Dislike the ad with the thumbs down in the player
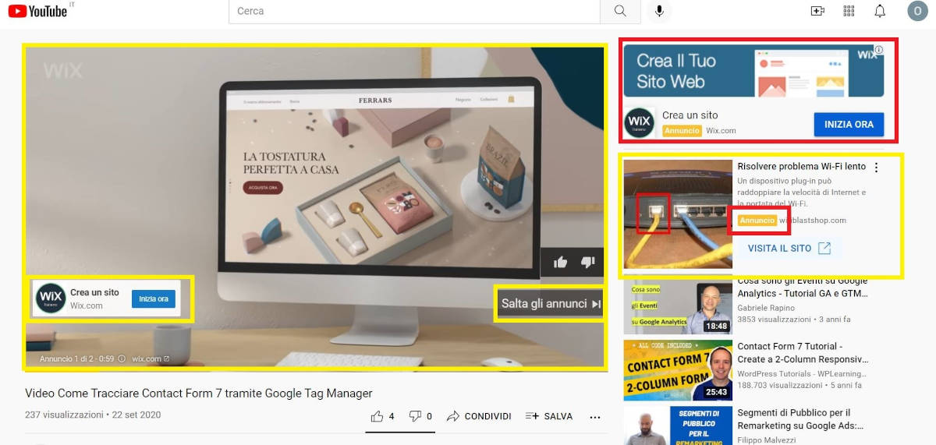Screen dimensions: 936x445 click(x=589, y=263)
